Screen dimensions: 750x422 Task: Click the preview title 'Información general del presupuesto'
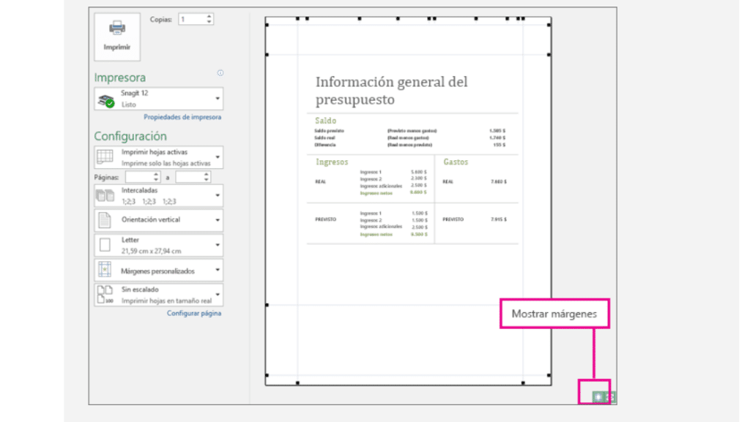(391, 91)
